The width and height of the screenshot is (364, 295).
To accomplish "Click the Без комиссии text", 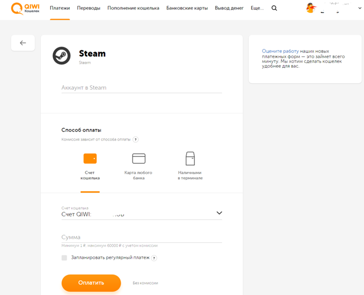I will pos(145,283).
